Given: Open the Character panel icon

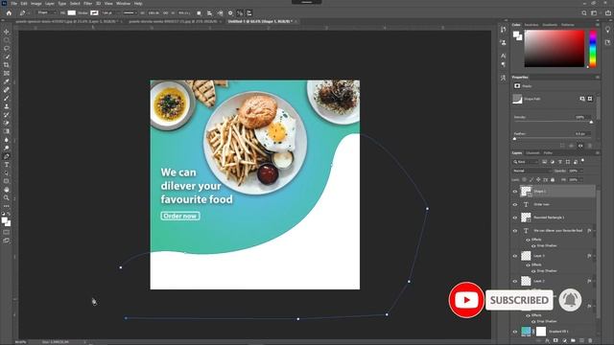Looking at the screenshot, I should (503, 56).
